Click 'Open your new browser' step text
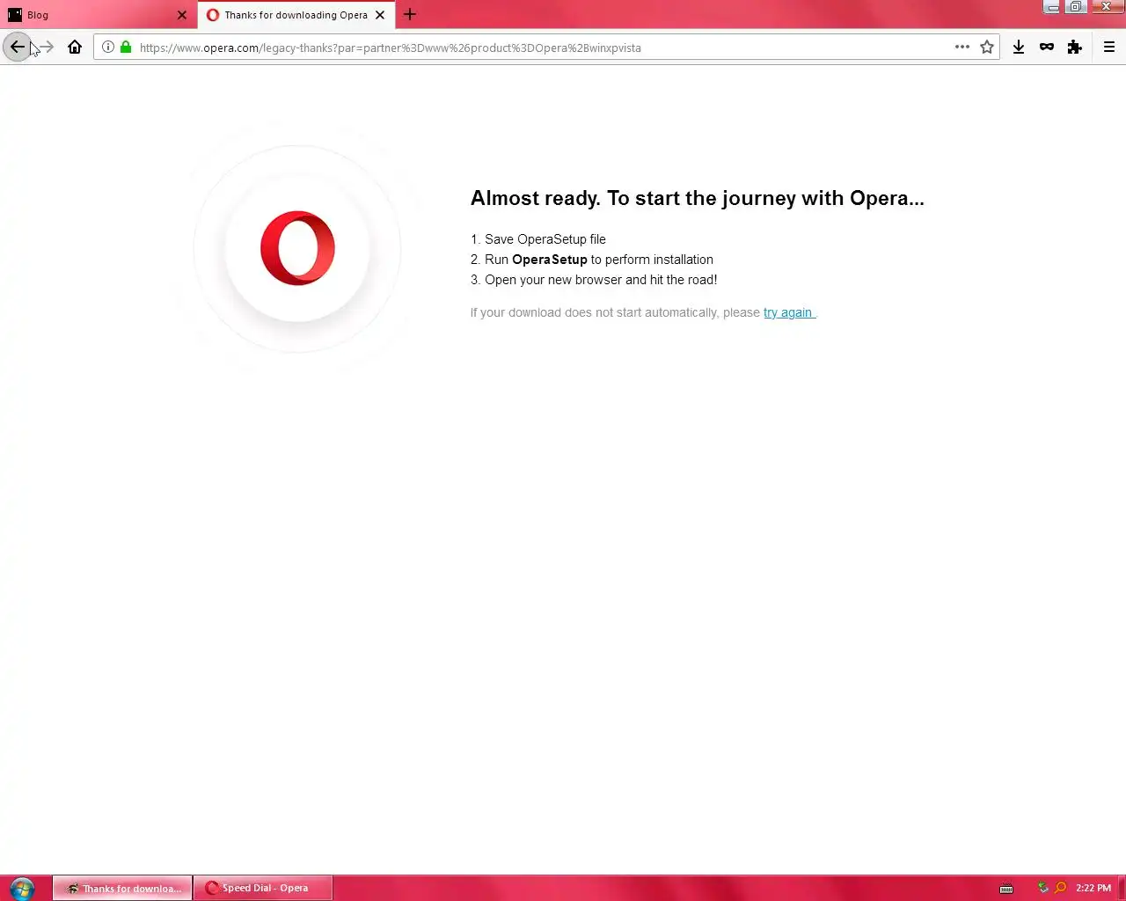 point(601,280)
